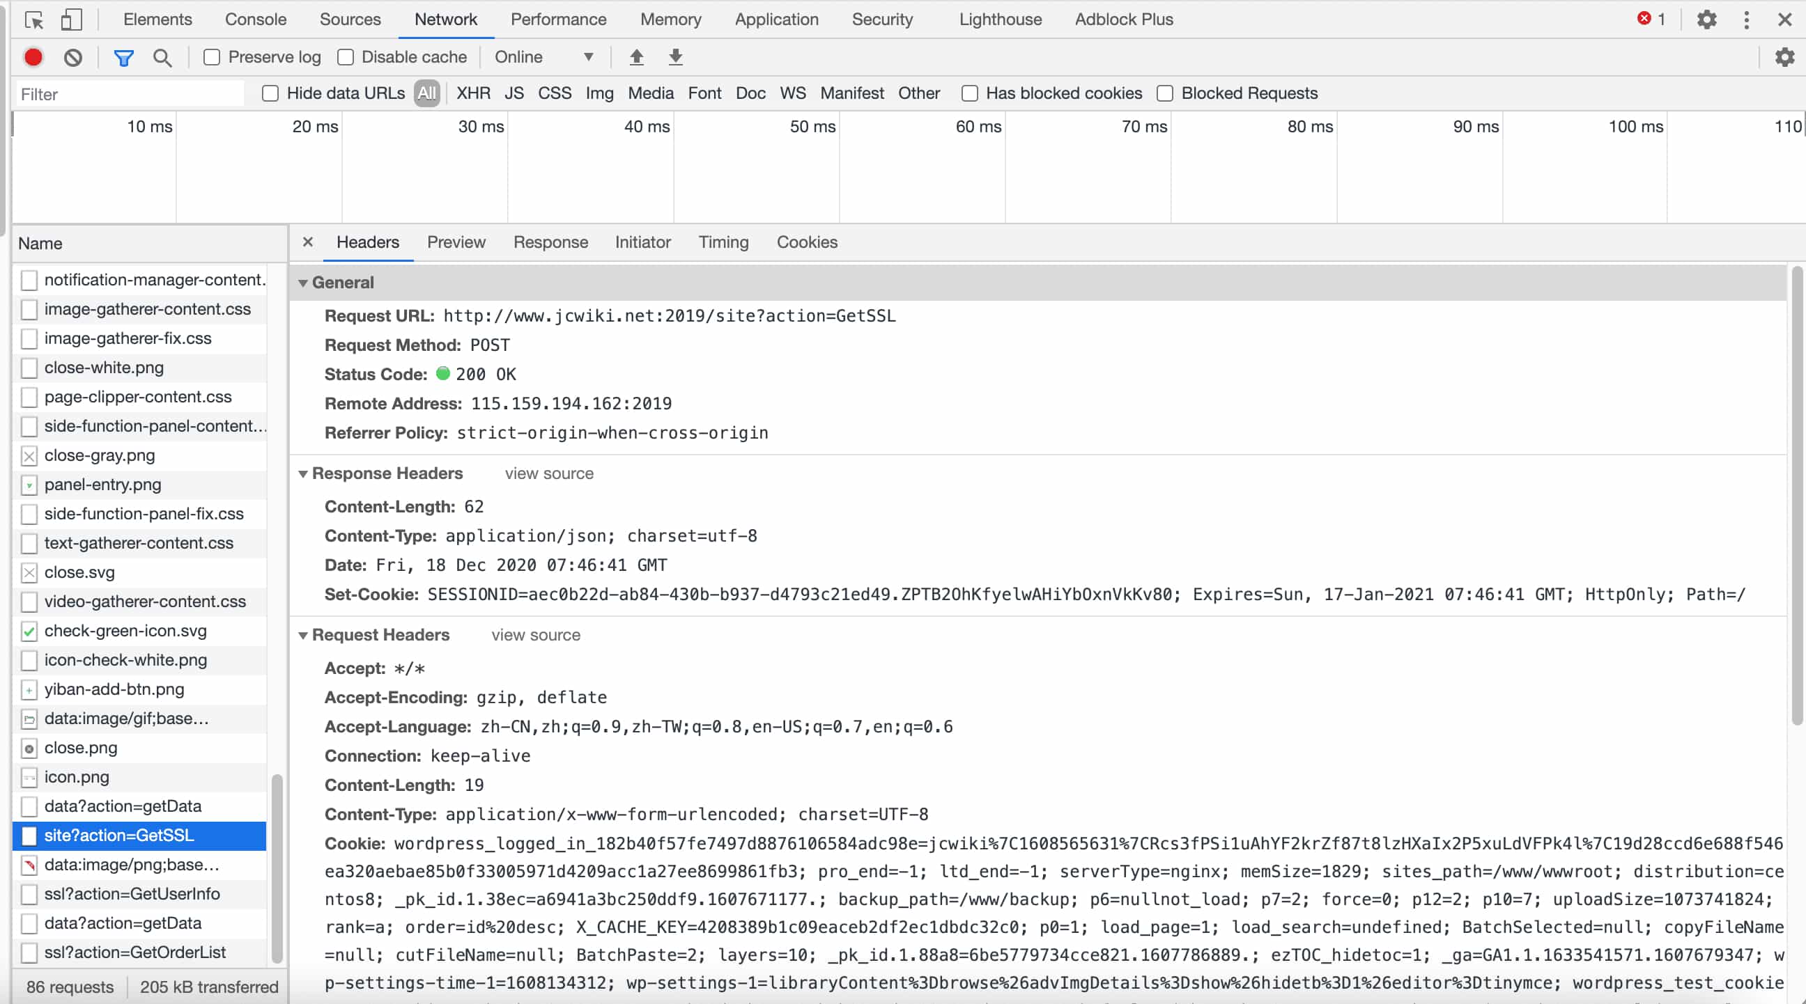Image resolution: width=1806 pixels, height=1004 pixels.
Task: Show the Cookies tab of the request
Action: click(x=806, y=242)
